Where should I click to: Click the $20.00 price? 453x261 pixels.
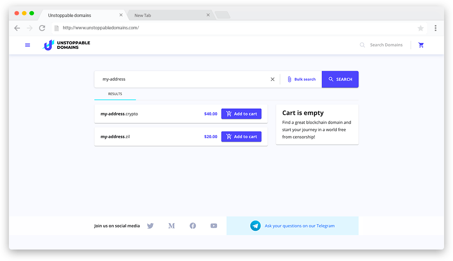pyautogui.click(x=211, y=137)
